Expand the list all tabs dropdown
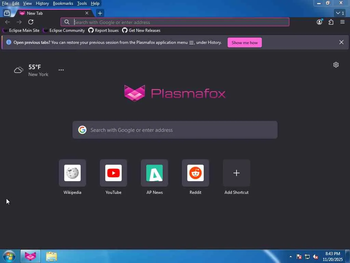This screenshot has height=263, width=350. point(340,13)
